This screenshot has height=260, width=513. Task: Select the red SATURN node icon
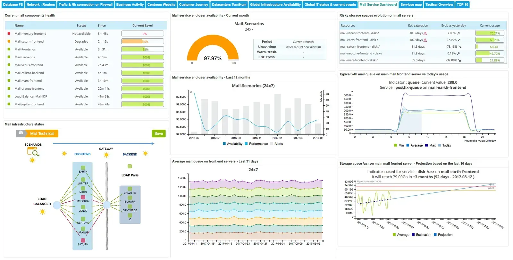point(83,240)
